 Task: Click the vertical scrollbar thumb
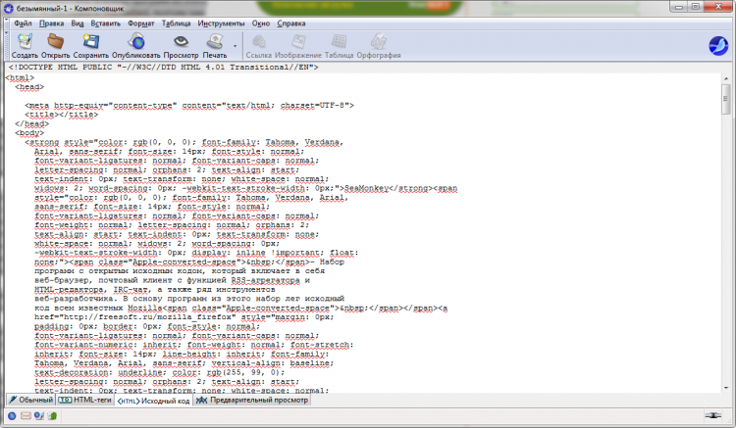725,99
